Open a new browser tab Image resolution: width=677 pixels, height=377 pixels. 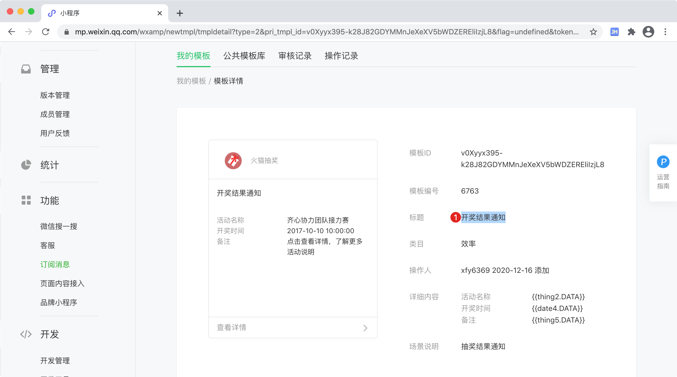click(x=180, y=13)
